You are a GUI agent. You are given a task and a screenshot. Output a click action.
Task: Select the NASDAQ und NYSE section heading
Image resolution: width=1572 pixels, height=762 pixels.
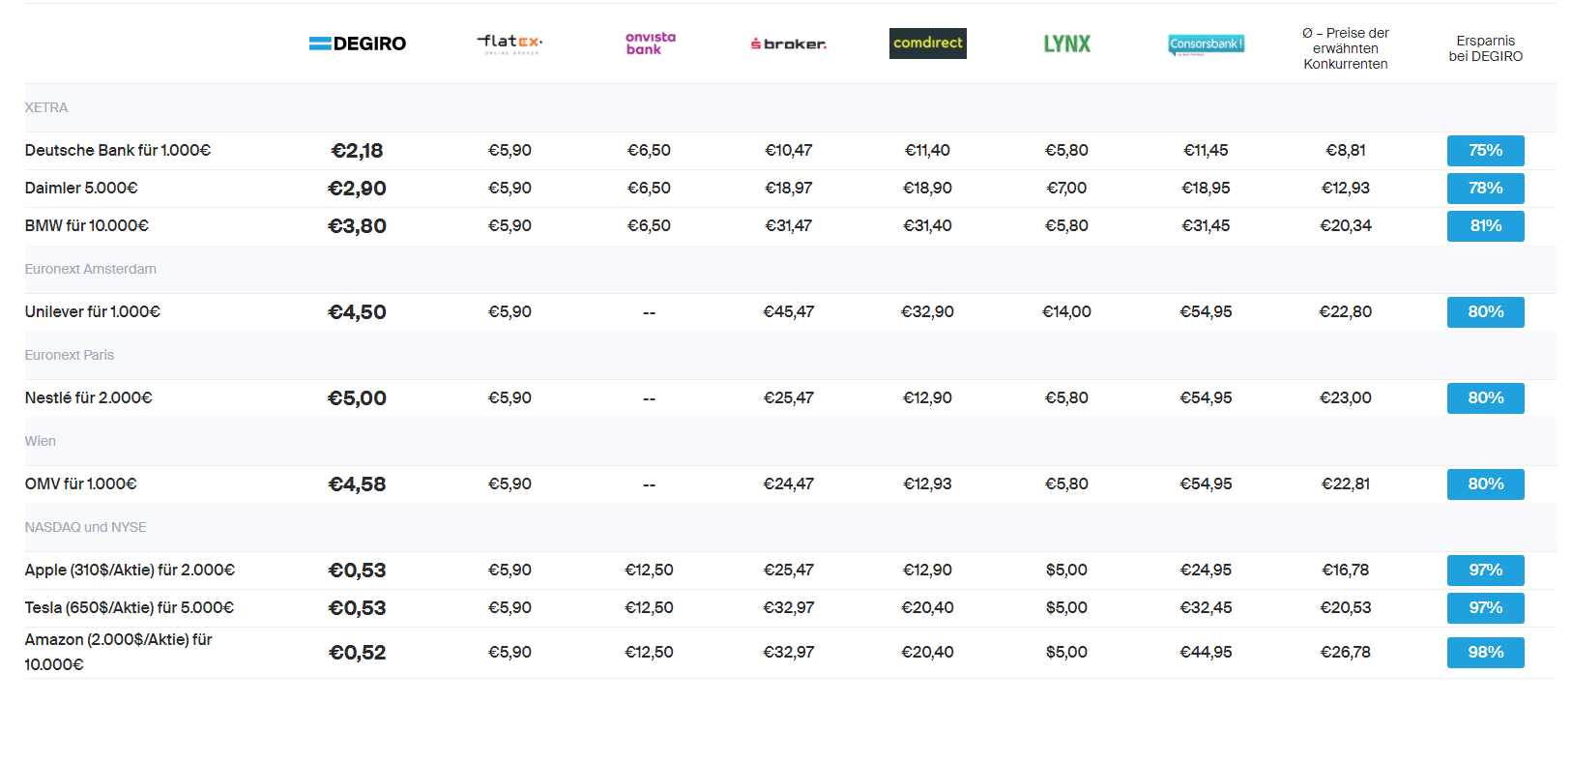85,527
